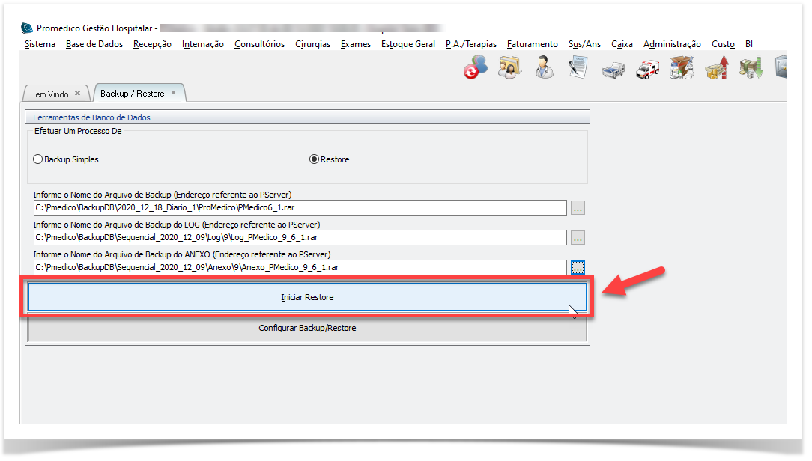Browse for the ANEXO backup file
812x461 pixels.
(578, 267)
